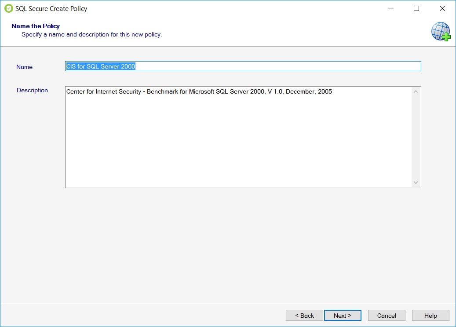Viewport: 456px width, 327px height.
Task: Click the globe with plus policy icon
Action: click(x=441, y=31)
